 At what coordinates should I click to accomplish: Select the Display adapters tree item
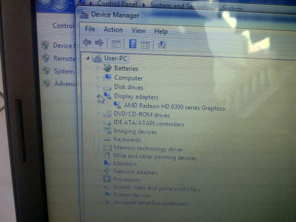click(136, 97)
